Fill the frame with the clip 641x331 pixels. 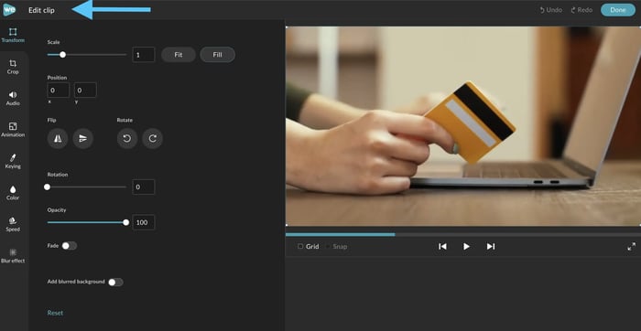point(218,55)
